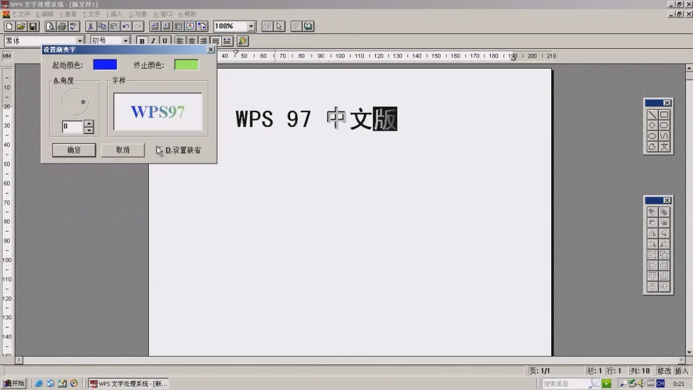
Task: Open print preview in the toolbar
Action: pyautogui.click(x=50, y=26)
